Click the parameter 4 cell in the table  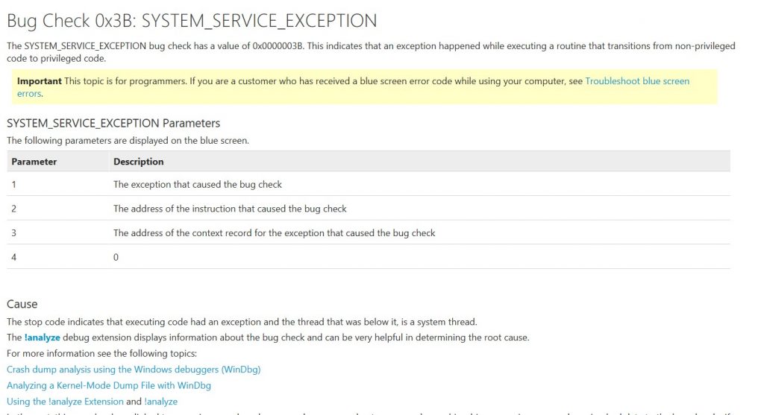pyautogui.click(x=14, y=257)
